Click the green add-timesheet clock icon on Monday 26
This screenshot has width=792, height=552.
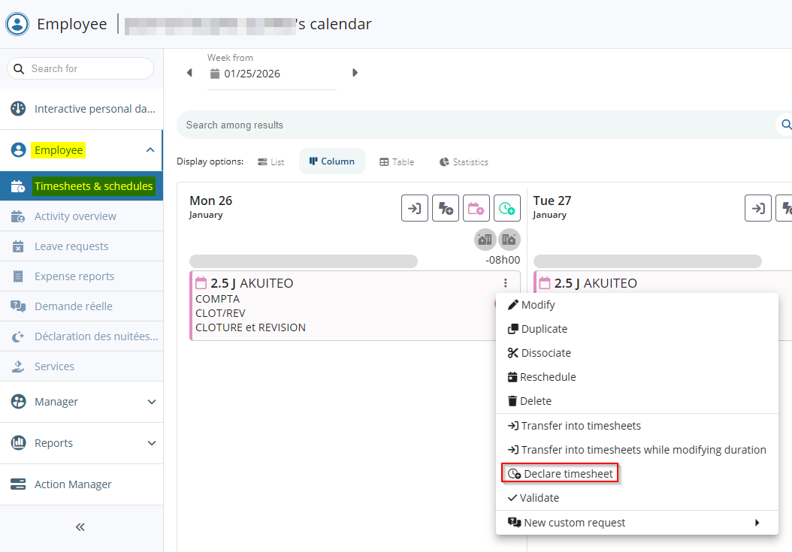(x=507, y=208)
